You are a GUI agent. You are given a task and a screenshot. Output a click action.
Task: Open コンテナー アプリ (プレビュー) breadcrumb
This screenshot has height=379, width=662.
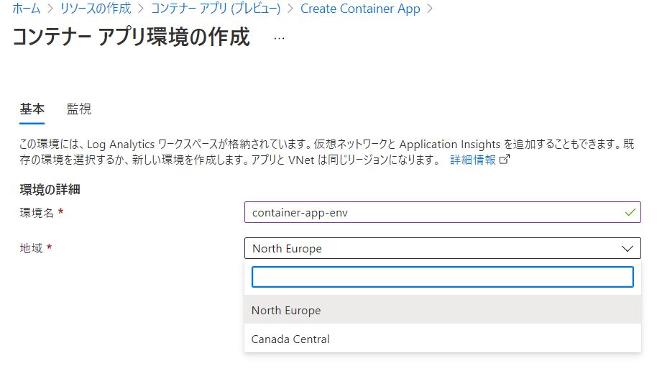(x=216, y=9)
